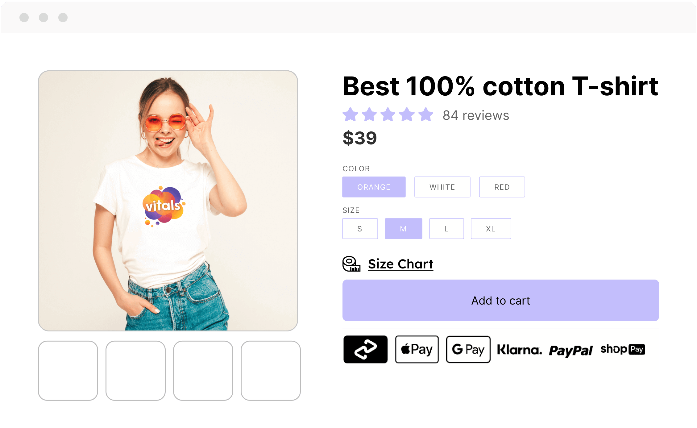Click the black link arrows payment icon
Screen dimensions: 697x428
(365, 349)
